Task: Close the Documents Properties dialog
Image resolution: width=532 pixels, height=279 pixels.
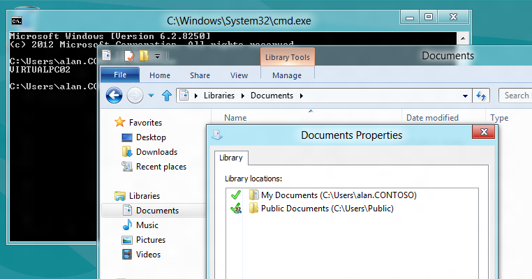Action: pos(482,133)
